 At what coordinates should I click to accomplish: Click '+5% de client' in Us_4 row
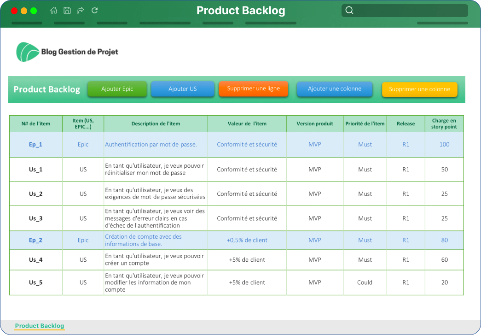[x=247, y=260]
